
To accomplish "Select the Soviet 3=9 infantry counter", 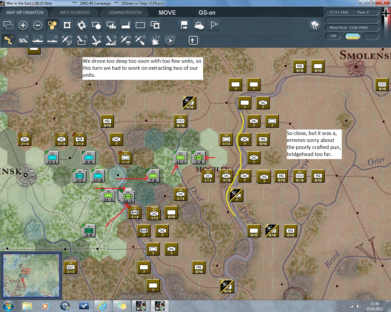I will coord(226,176).
